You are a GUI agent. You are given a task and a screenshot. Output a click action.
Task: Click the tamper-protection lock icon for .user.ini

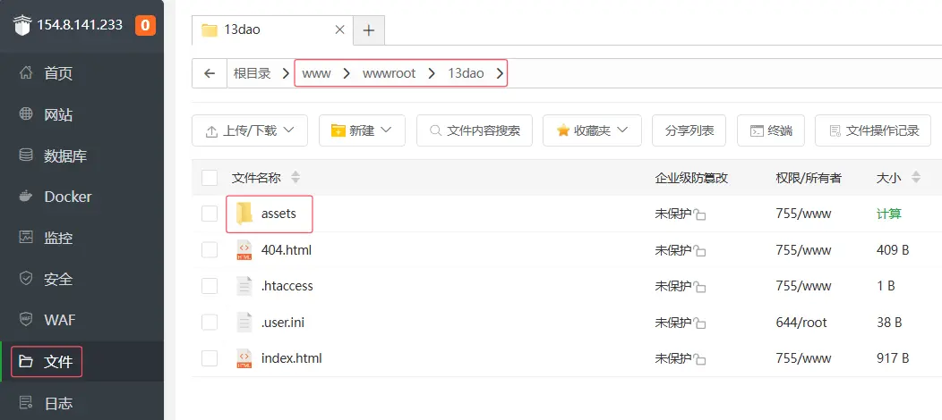[700, 323]
